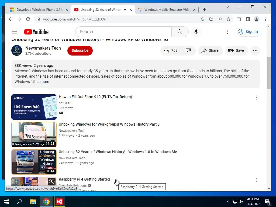Click pdfFiller advertiser name

[x=65, y=103]
